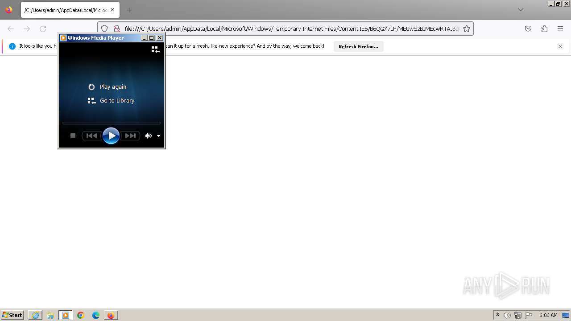Image resolution: width=571 pixels, height=321 pixels.
Task: Click the Play again circular arrow icon
Action: tap(91, 87)
